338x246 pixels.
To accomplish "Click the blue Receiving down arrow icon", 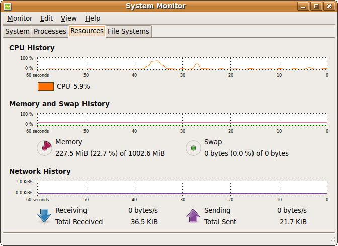I will pos(44,216).
